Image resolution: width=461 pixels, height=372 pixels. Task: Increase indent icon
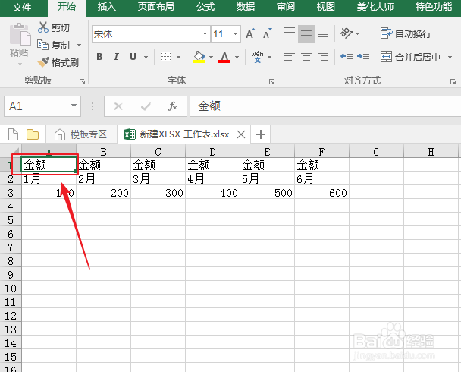(x=363, y=56)
